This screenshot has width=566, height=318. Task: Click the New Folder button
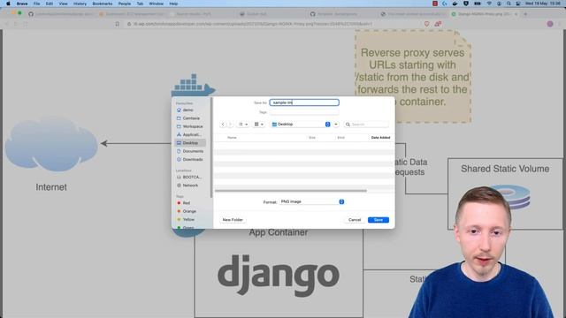coord(233,220)
